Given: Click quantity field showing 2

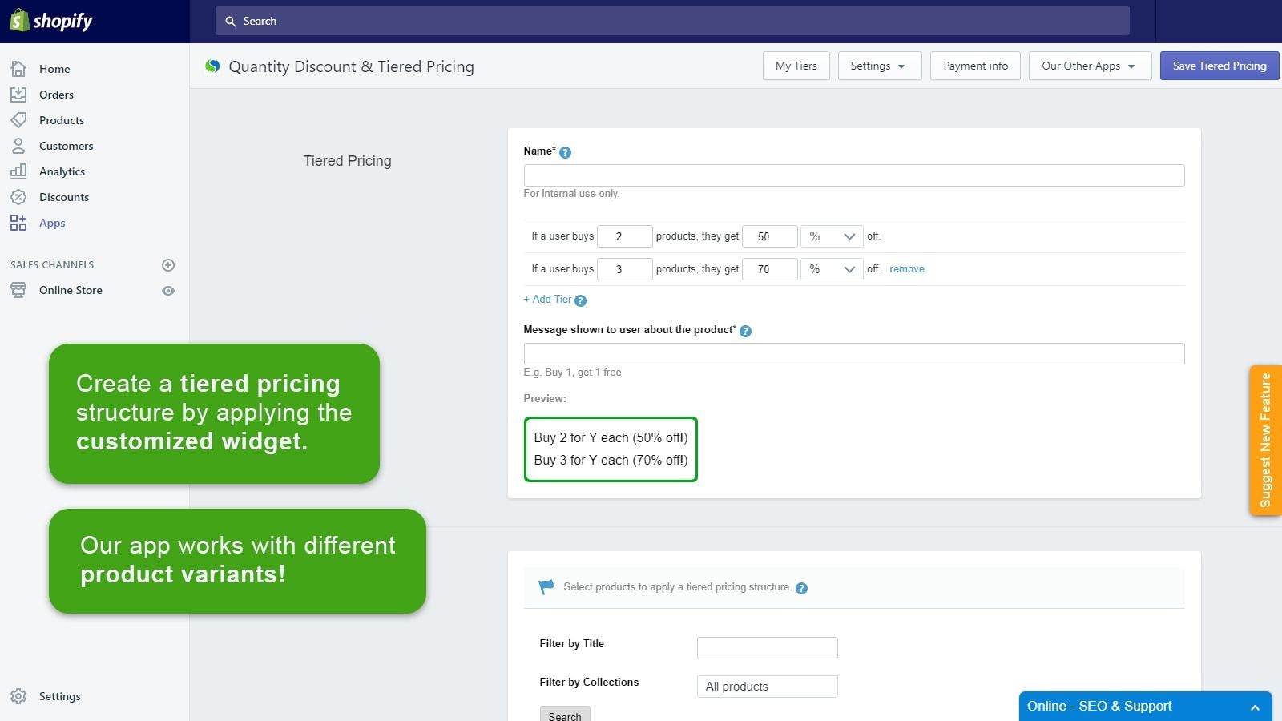Looking at the screenshot, I should pos(625,236).
